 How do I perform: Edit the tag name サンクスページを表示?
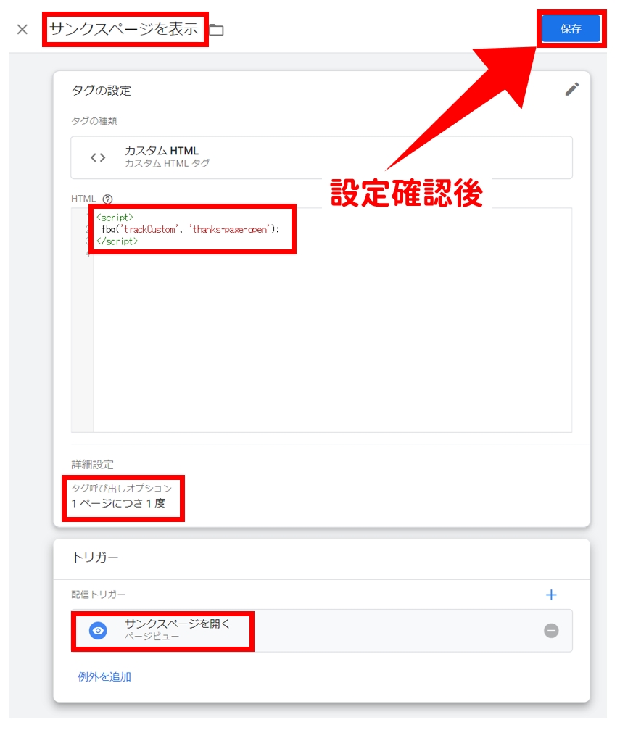[125, 29]
